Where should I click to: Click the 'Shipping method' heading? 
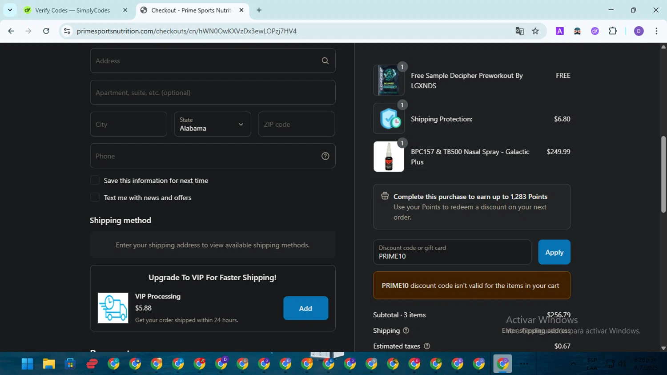coord(121,220)
